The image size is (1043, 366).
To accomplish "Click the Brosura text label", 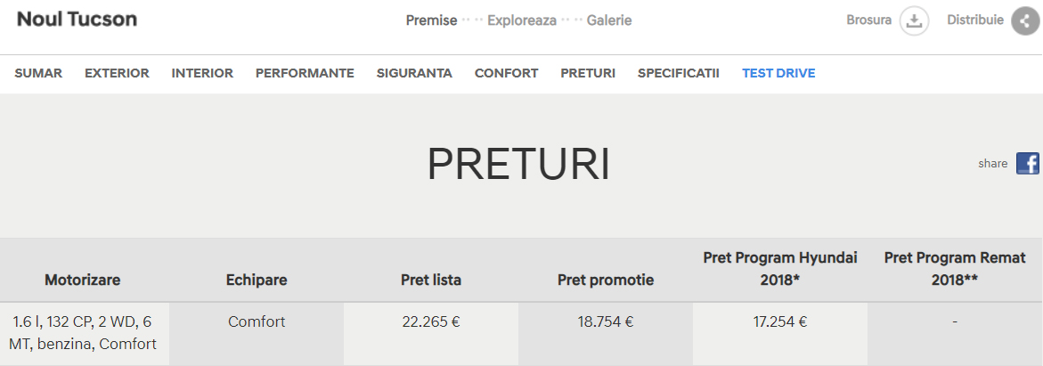I will click(868, 20).
